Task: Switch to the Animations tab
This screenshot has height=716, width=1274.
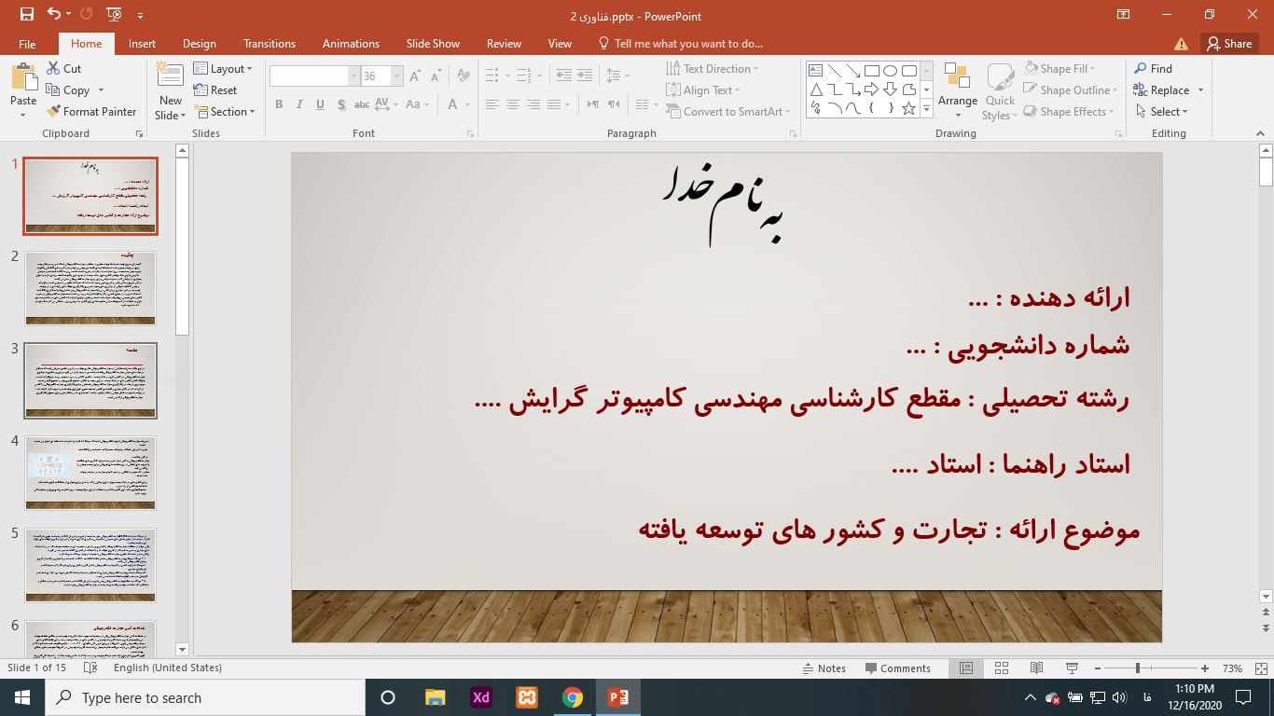Action: point(351,44)
